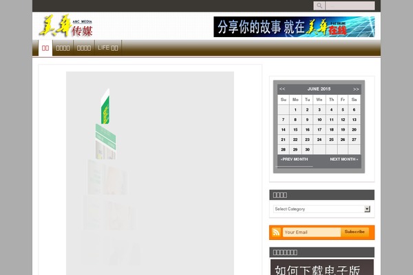Viewport: 413px width, 275px height.
Task: Click the orange RSS feed icon
Action: (276, 232)
